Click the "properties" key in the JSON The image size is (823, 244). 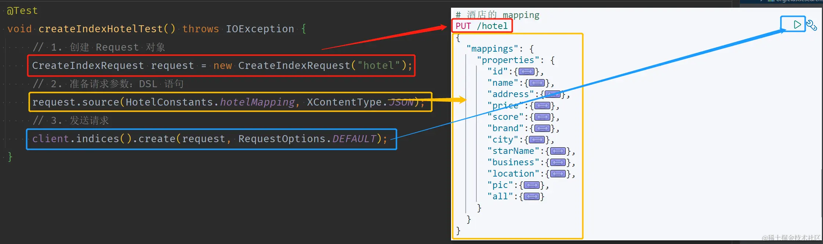(508, 60)
